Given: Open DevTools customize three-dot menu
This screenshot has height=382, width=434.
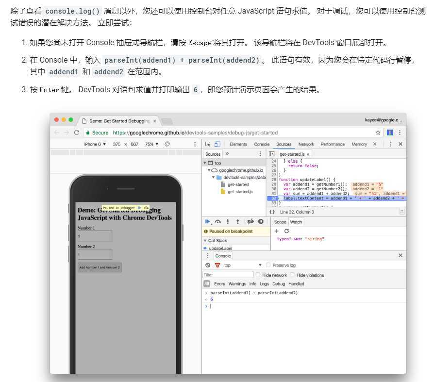Looking at the screenshot, I should coord(390,144).
